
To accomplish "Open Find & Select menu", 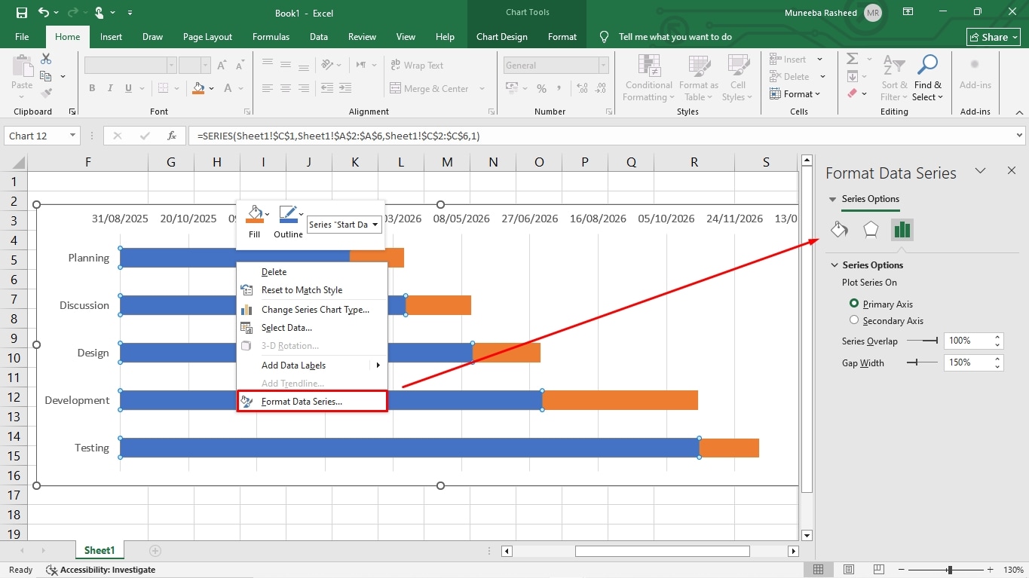I will click(927, 78).
